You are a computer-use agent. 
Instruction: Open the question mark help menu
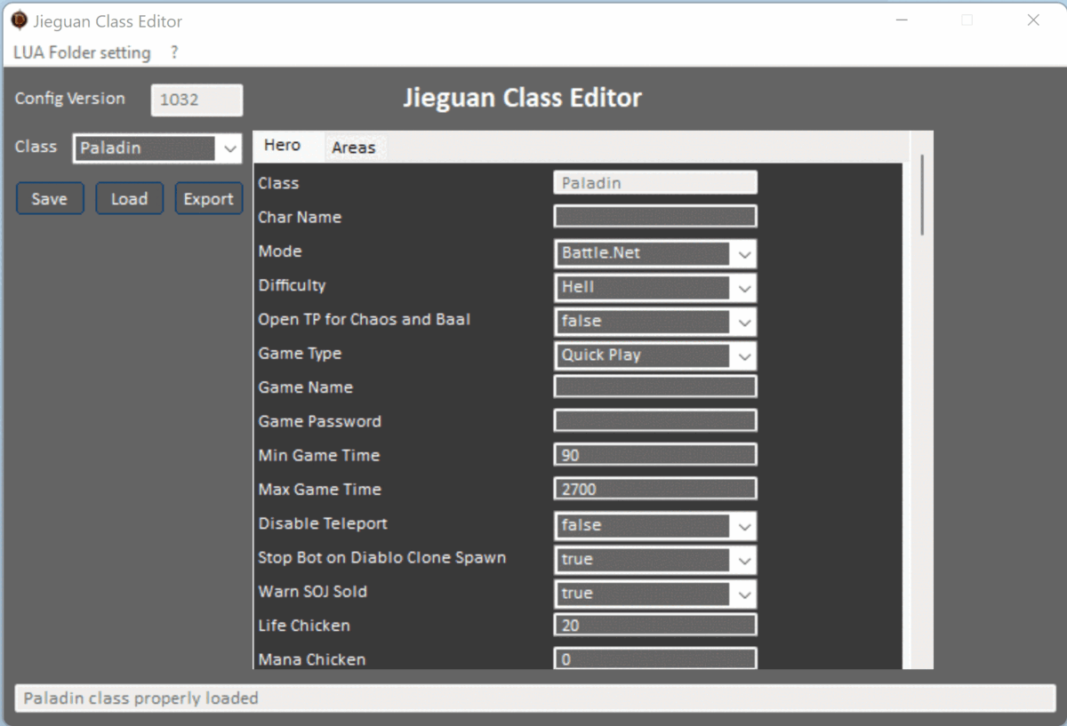coord(174,52)
